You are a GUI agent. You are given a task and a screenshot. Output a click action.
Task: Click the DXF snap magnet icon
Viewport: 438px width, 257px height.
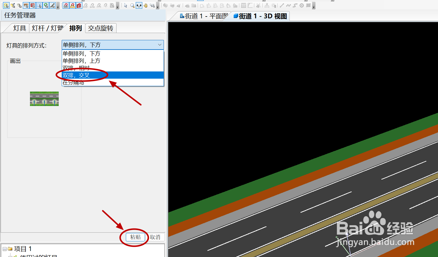85,5
